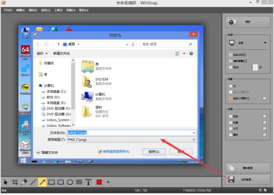The image size is (274, 195).
Task: Click the red color swatch in toolbar
Action: click(99, 182)
